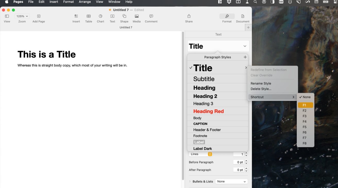The image size is (338, 188).
Task: Assign F5 as style shortcut
Action: tap(306, 127)
